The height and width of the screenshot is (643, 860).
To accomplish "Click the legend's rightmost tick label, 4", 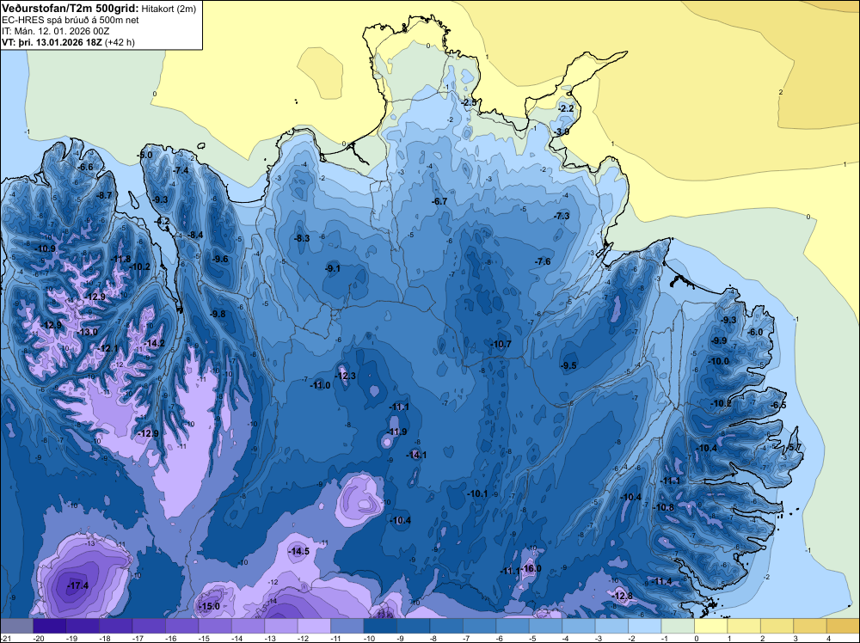I will point(827,638).
